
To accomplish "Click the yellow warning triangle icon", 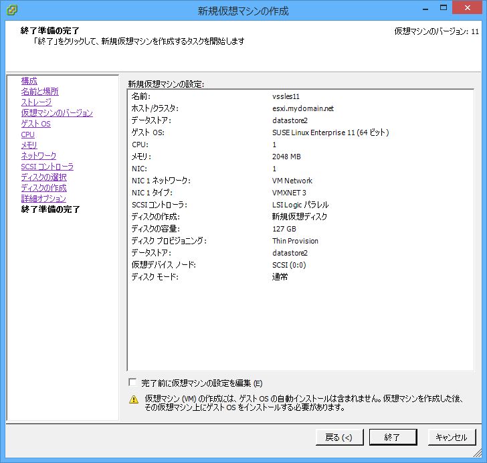I will coord(134,399).
